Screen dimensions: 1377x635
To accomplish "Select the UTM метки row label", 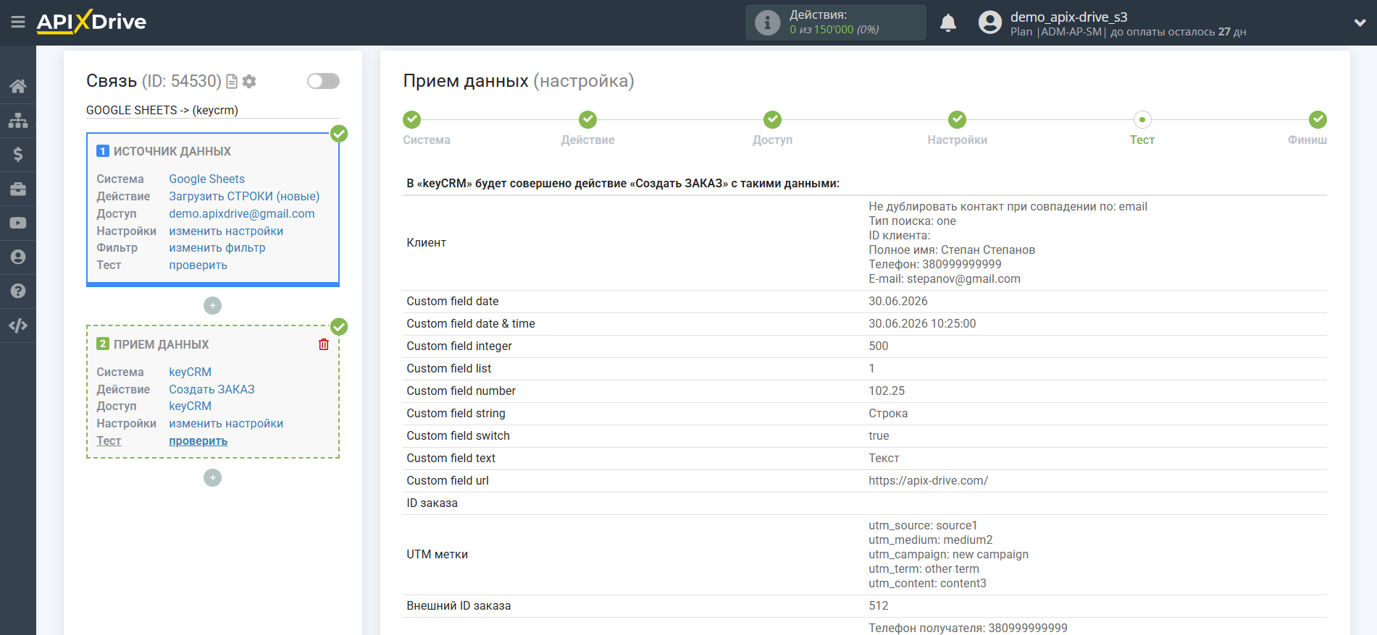I will pos(437,554).
